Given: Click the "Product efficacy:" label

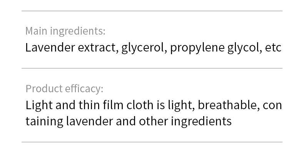Looking at the screenshot, I should click(64, 89).
